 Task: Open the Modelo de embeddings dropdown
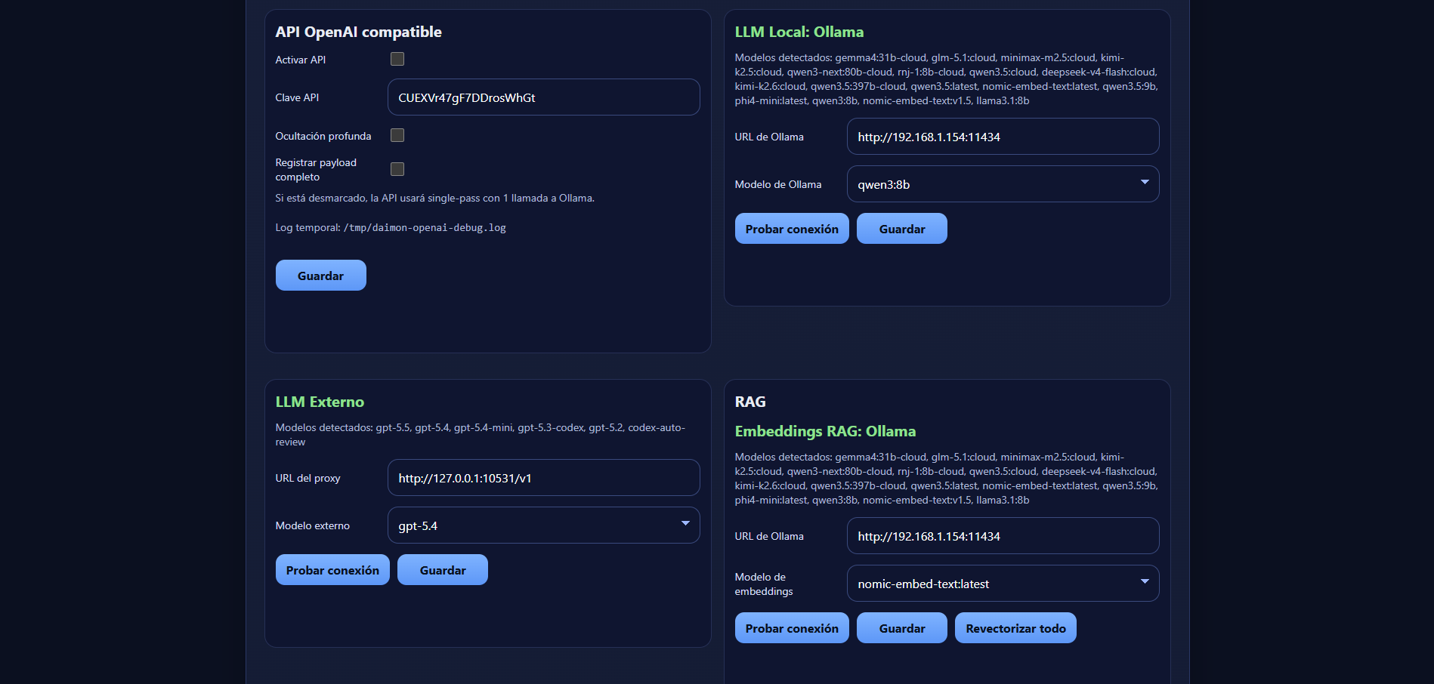[x=1003, y=584]
